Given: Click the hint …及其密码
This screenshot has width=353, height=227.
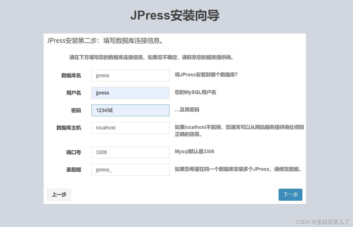Looking at the screenshot, I should (x=187, y=110).
